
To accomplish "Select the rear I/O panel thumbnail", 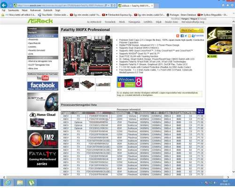I will point(103,84).
